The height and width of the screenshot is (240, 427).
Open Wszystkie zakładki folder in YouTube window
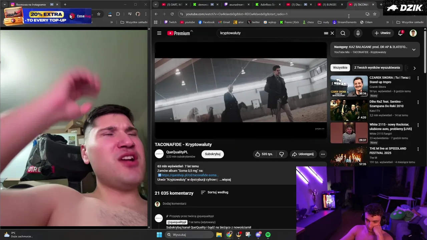[410, 22]
